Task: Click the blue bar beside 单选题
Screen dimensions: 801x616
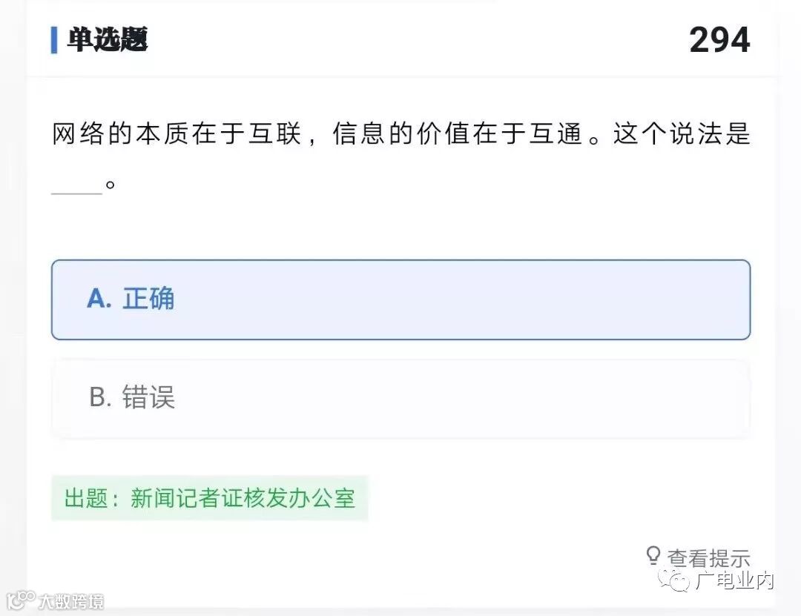Action: point(54,40)
